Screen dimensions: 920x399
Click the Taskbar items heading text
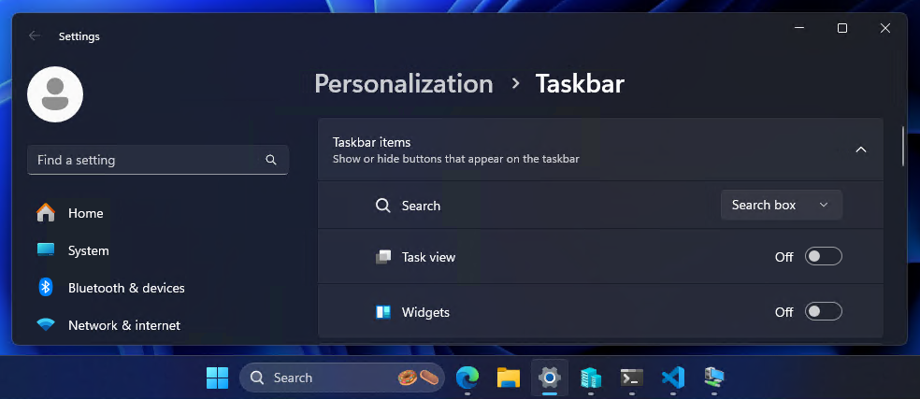tap(371, 142)
